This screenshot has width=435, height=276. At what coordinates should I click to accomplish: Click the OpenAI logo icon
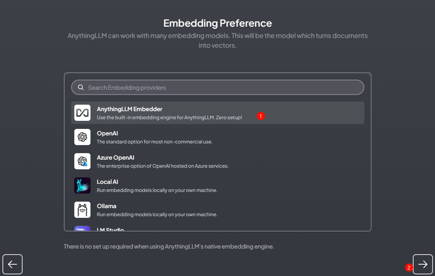pos(82,137)
